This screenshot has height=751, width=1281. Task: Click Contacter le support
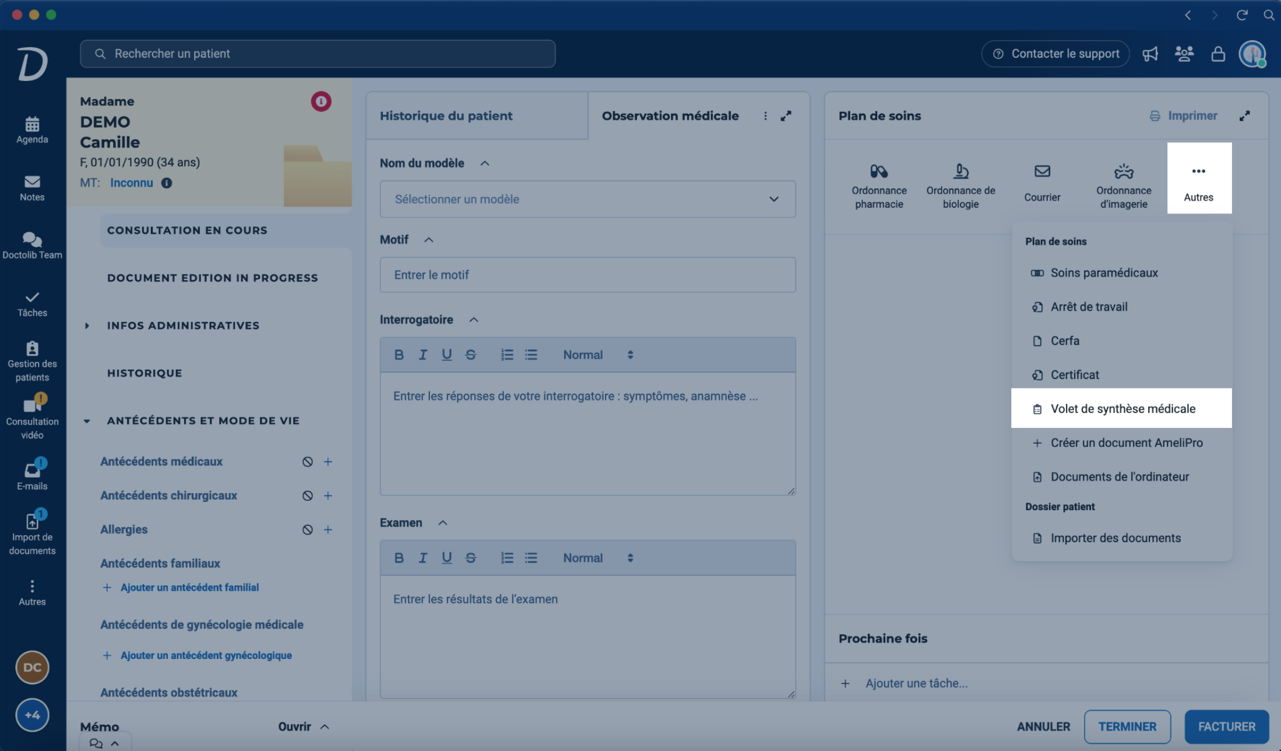(1055, 54)
